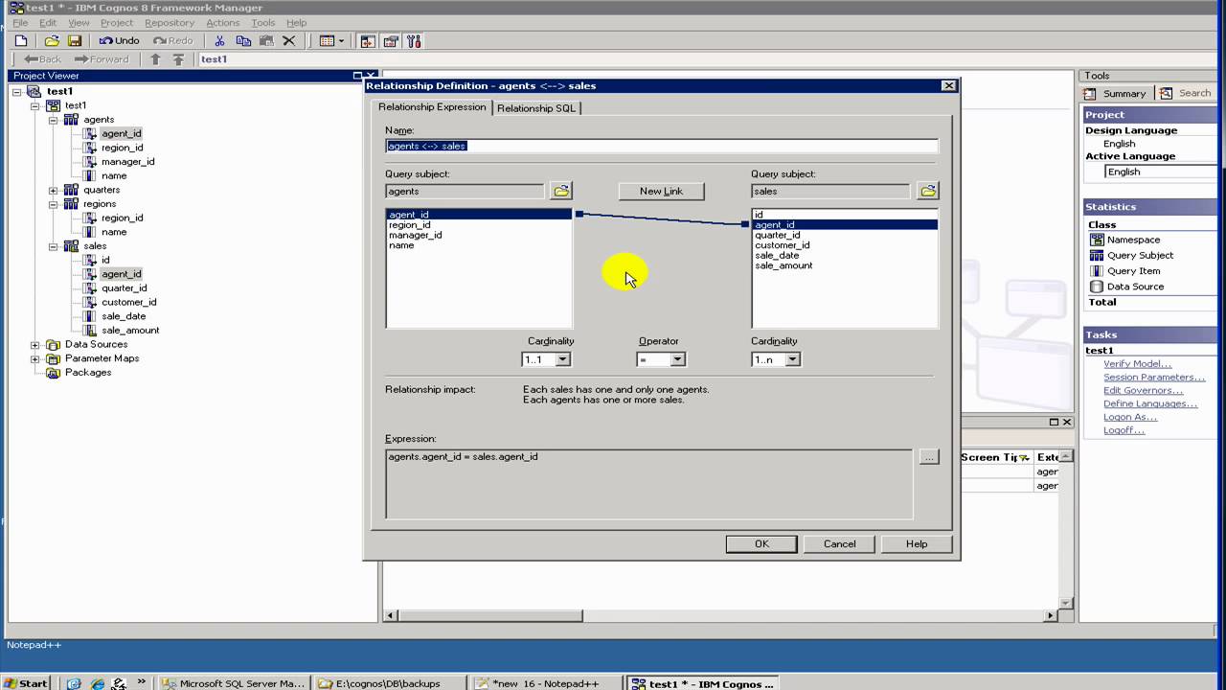The image size is (1226, 690).
Task: Expand the quarters tree node
Action: pos(54,190)
